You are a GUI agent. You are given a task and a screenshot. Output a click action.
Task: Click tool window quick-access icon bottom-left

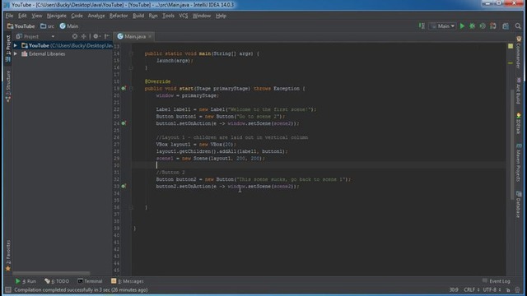(x=8, y=289)
